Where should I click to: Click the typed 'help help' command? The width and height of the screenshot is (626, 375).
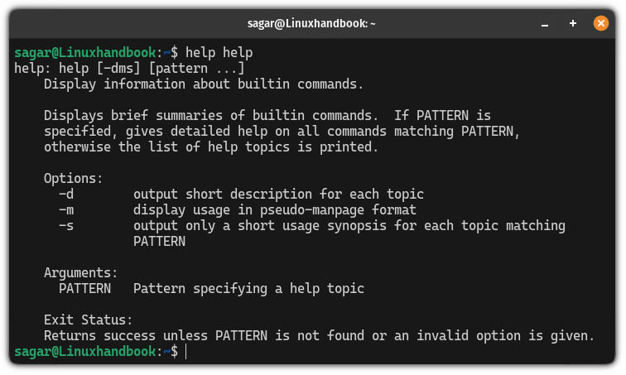pyautogui.click(x=219, y=53)
